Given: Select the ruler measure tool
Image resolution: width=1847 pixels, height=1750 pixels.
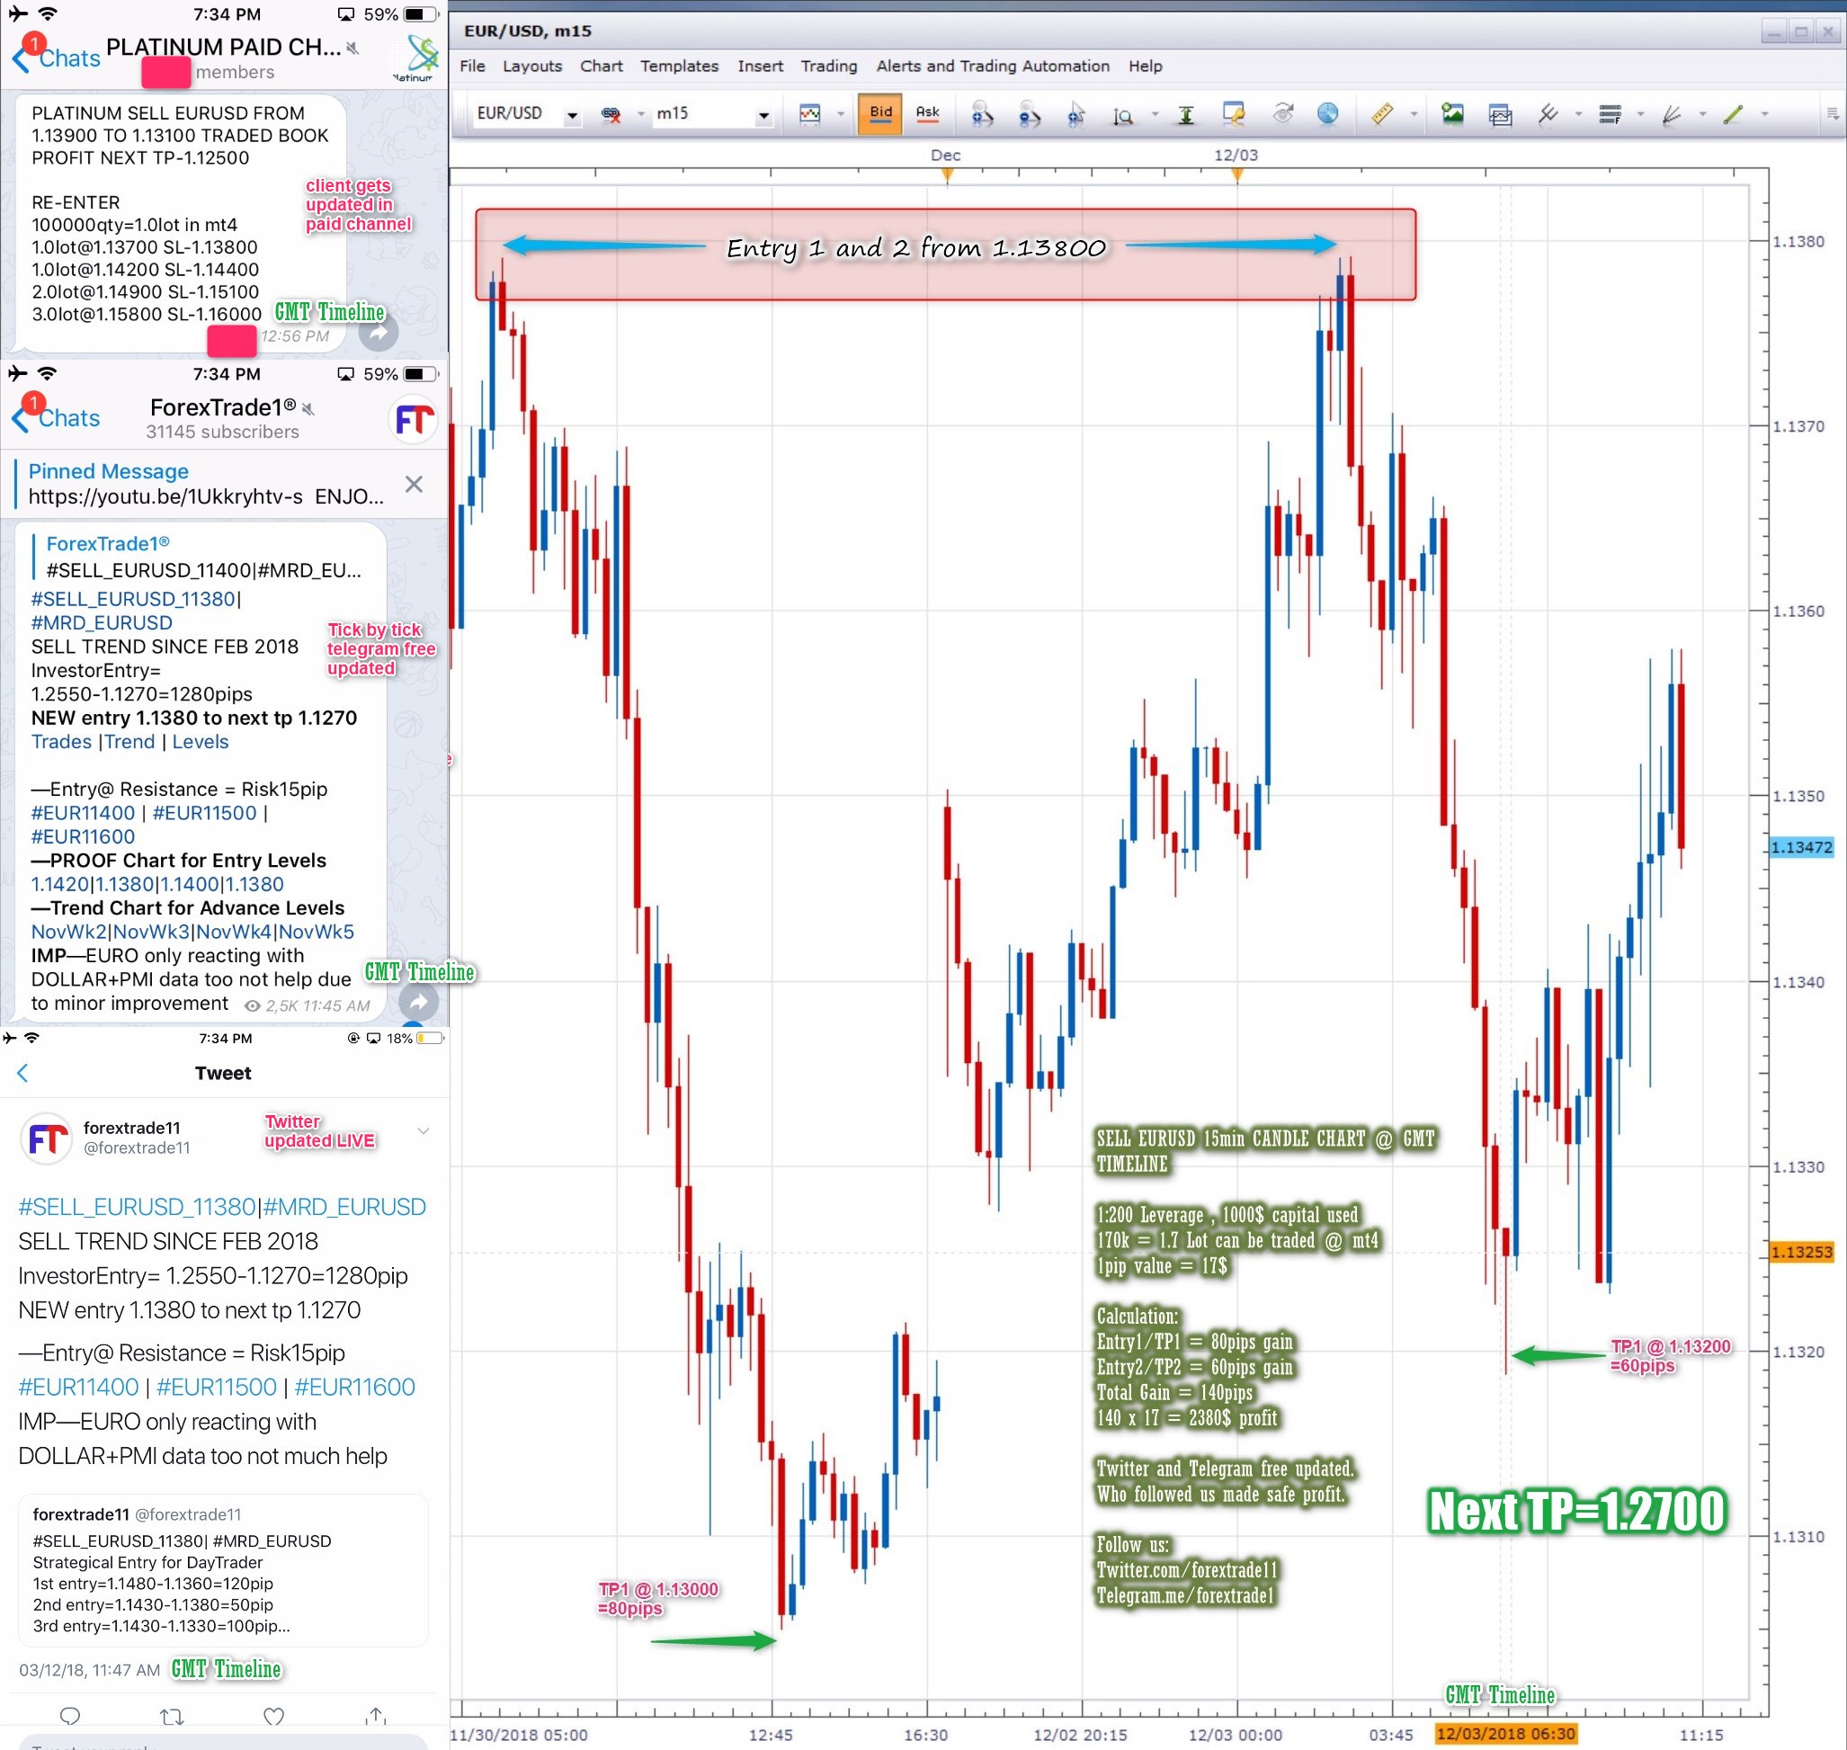Looking at the screenshot, I should (x=1381, y=114).
